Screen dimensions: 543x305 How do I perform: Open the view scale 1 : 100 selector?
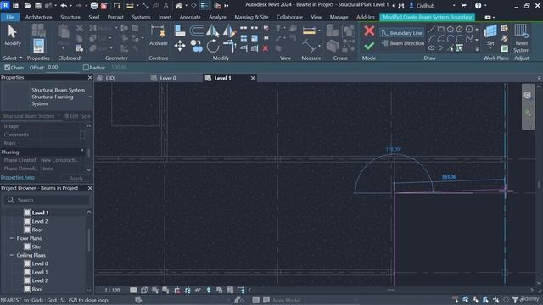112,290
